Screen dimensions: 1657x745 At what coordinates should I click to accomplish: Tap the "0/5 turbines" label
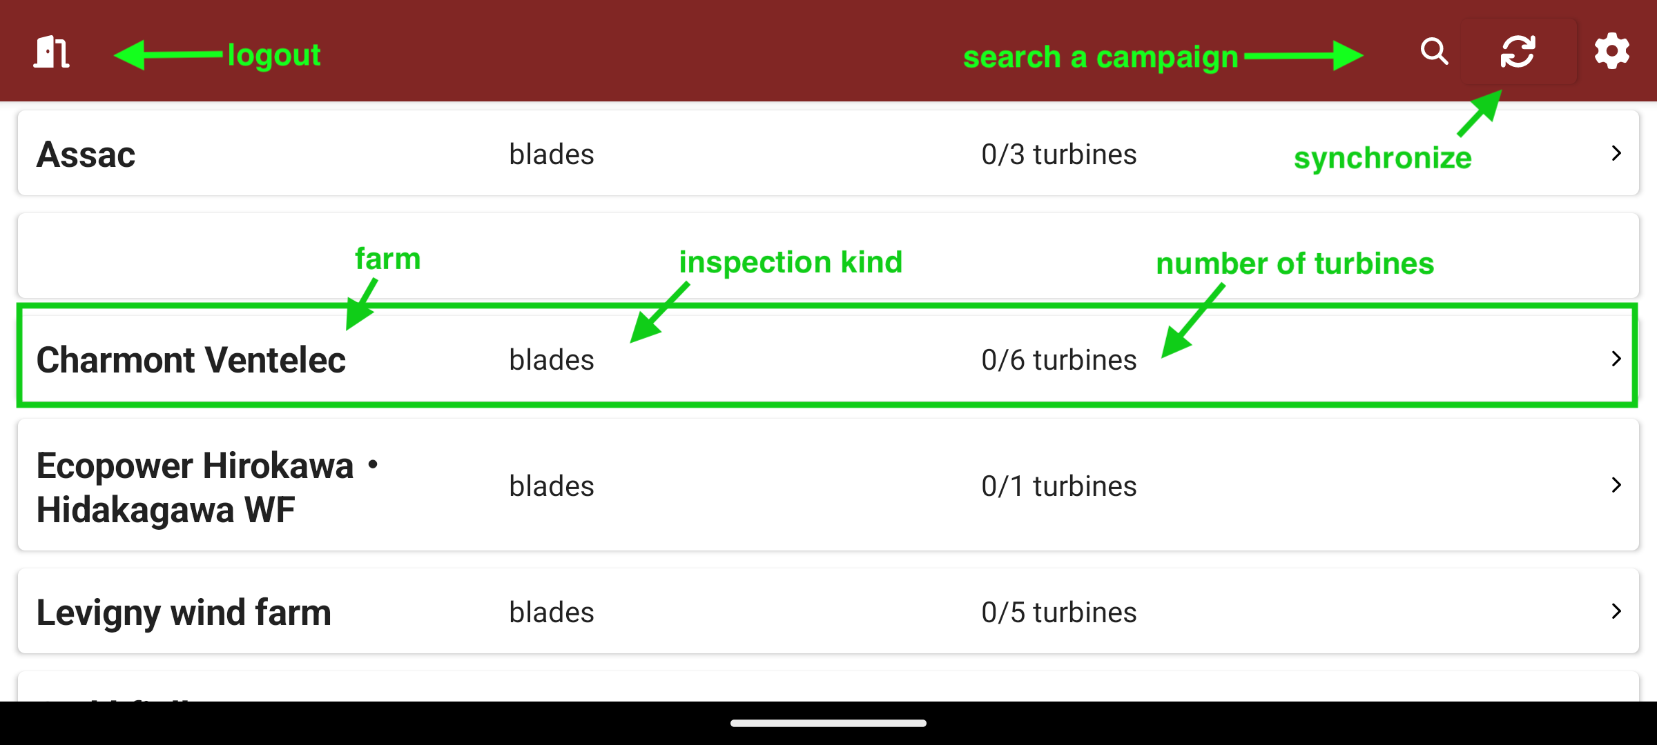coord(1058,613)
